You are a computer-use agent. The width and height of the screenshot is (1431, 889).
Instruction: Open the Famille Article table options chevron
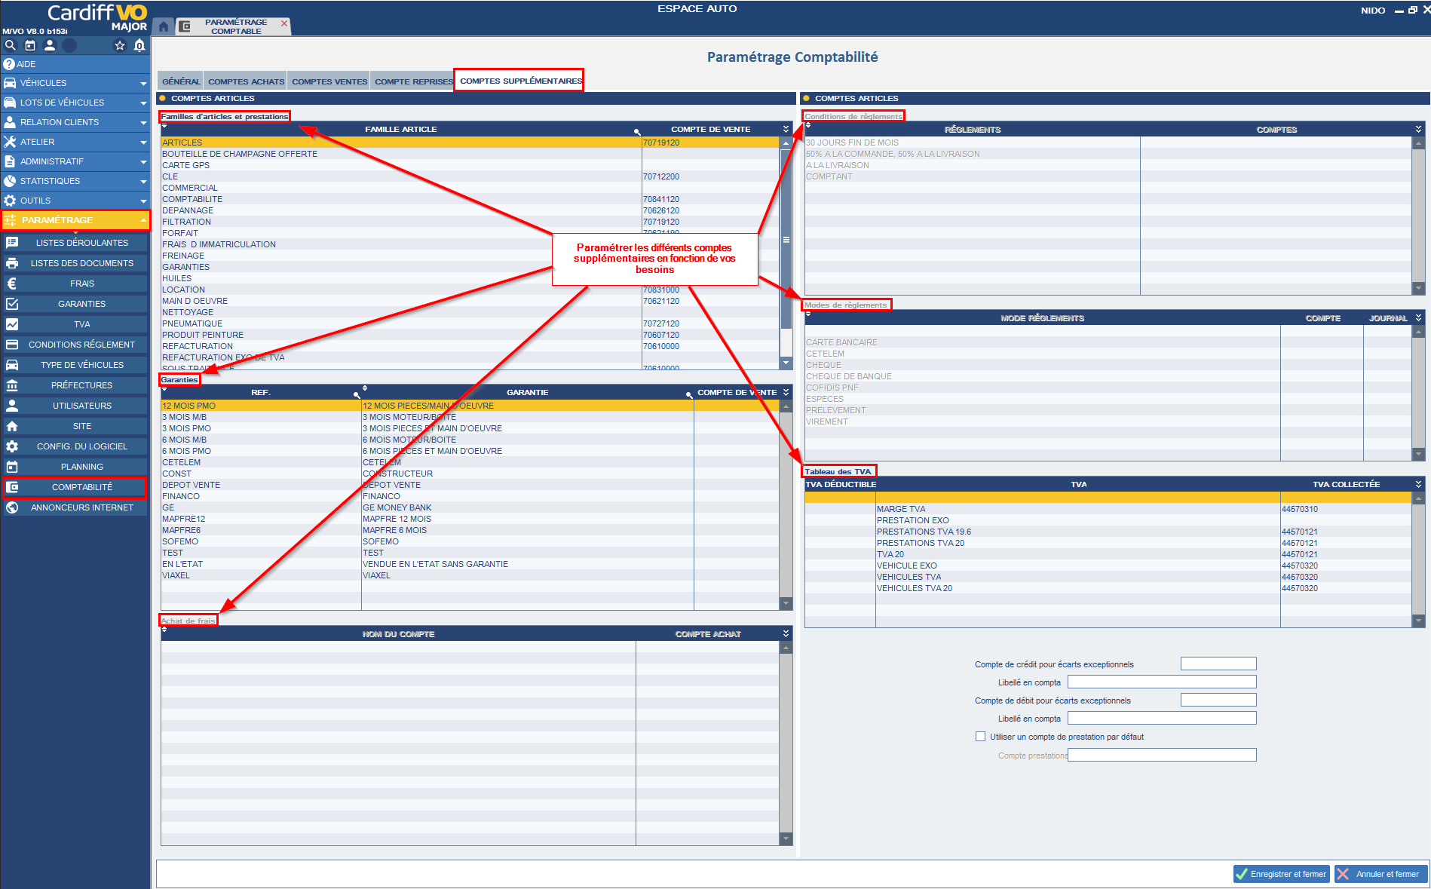[786, 129]
